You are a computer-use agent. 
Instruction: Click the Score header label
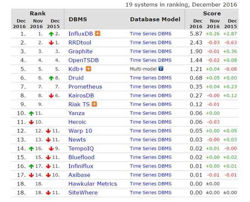click(x=212, y=14)
